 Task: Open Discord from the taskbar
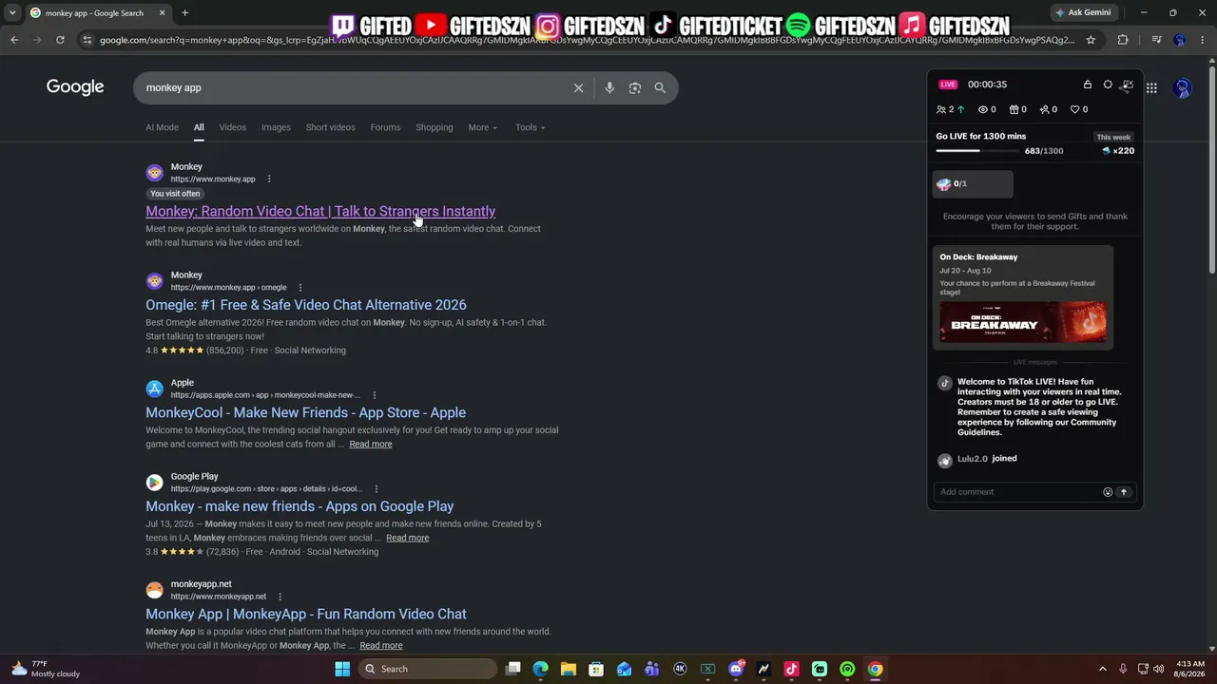click(x=736, y=669)
